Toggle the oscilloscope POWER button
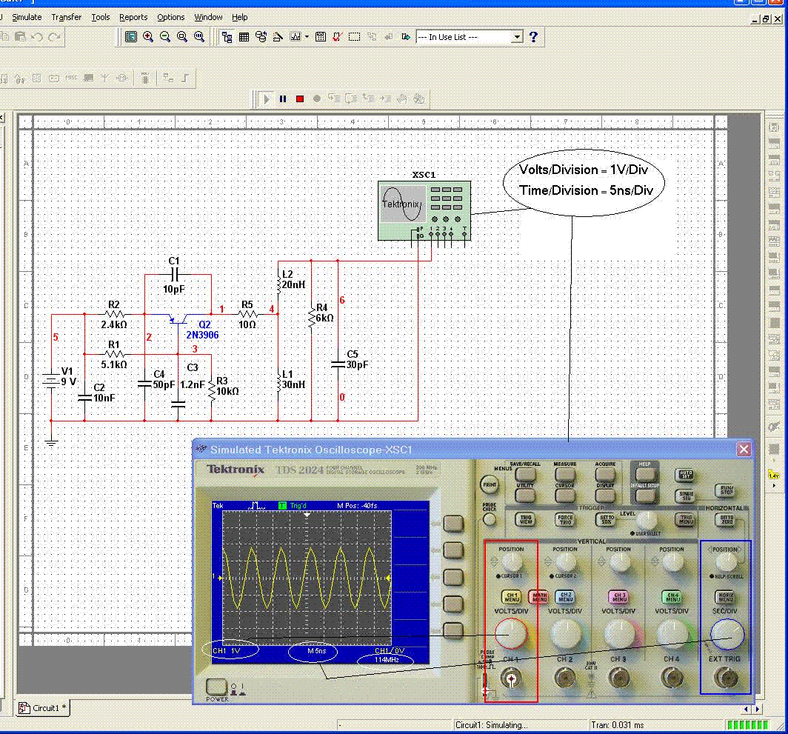Image resolution: width=788 pixels, height=734 pixels. [x=216, y=687]
